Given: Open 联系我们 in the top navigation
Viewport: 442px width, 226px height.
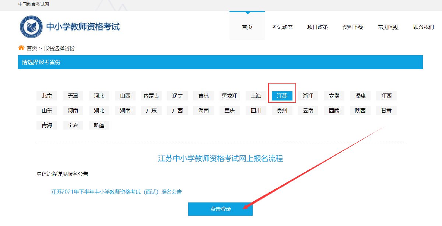Looking at the screenshot, I should pyautogui.click(x=423, y=27).
